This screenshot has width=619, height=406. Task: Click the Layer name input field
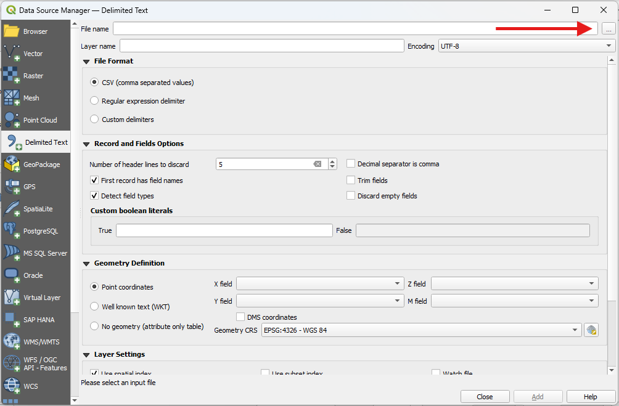click(262, 46)
